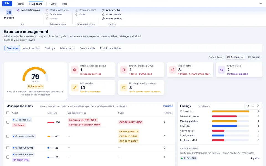Click the Attack paths icon in Explore group
Viewport: 266px width, 166px height.
click(103, 10)
